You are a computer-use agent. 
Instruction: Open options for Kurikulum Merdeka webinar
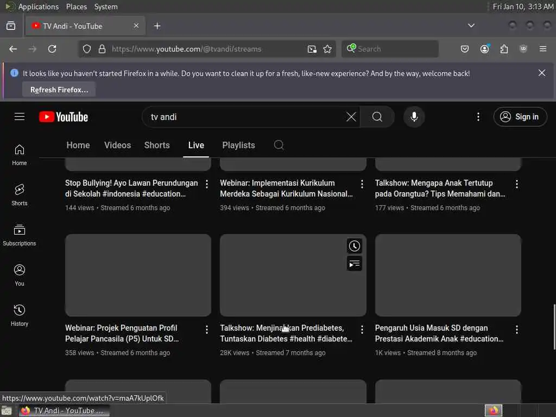(x=362, y=184)
